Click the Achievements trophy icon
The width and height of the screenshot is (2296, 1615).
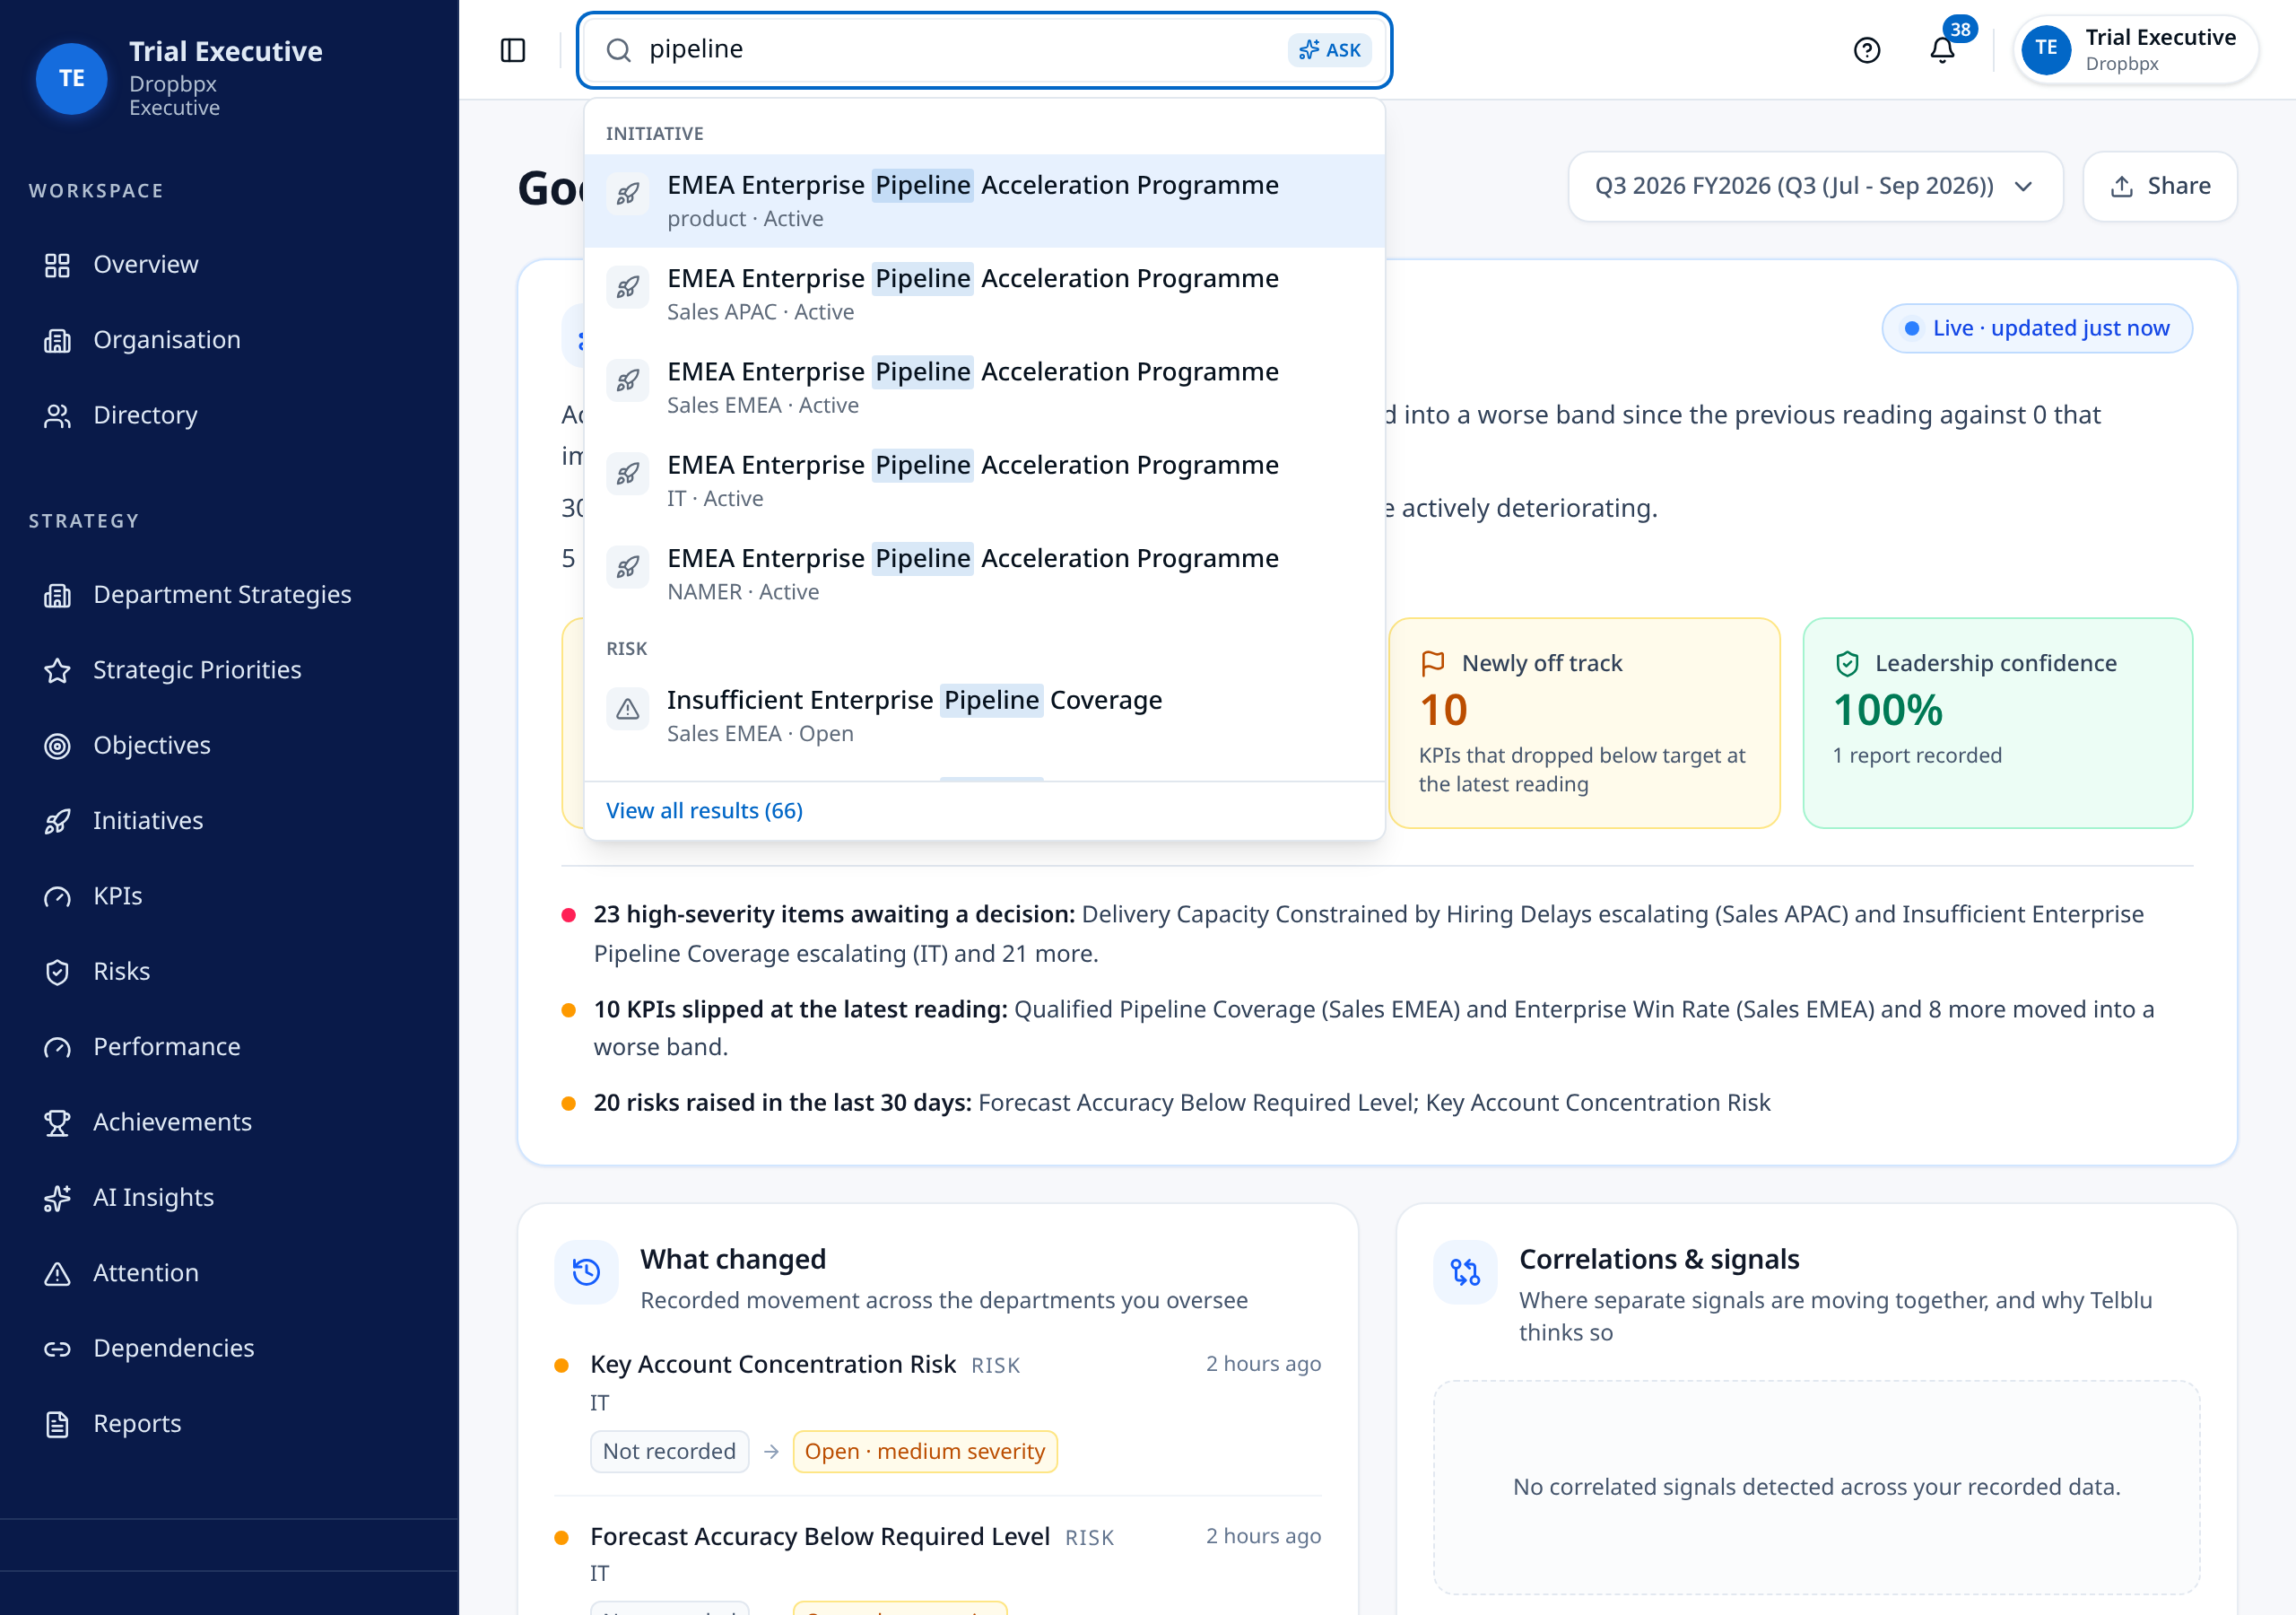point(57,1122)
